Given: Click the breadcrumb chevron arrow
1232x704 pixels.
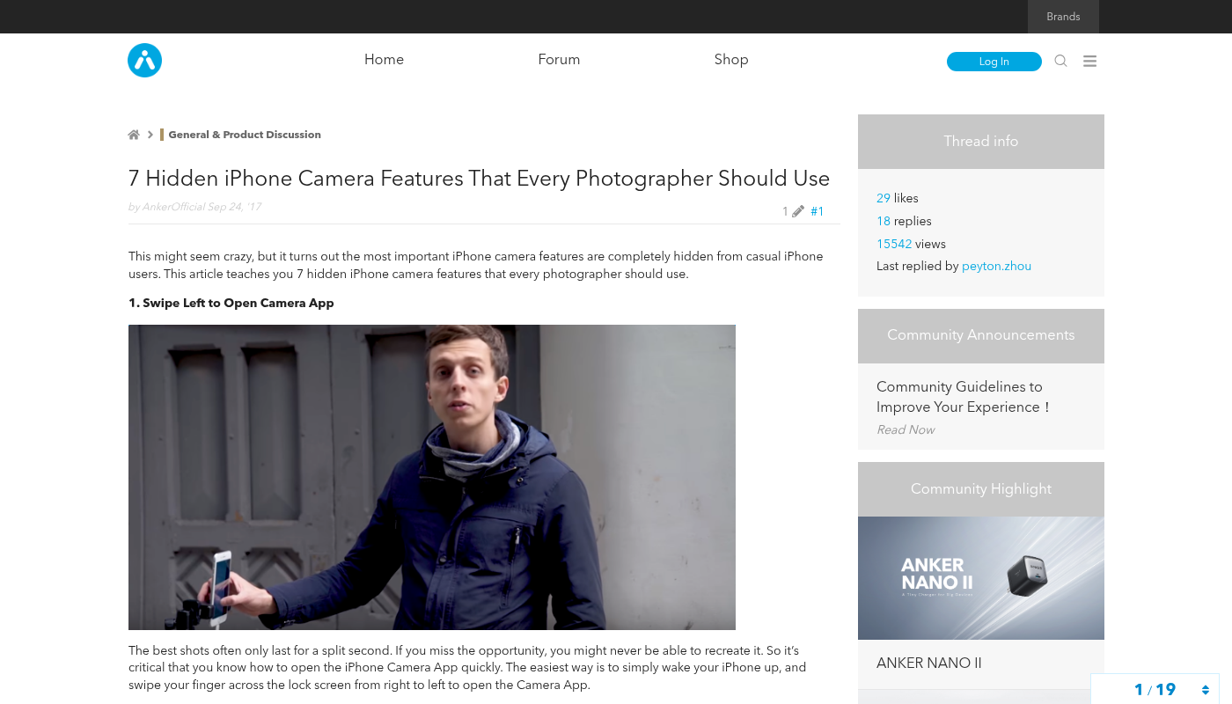Looking at the screenshot, I should point(150,135).
